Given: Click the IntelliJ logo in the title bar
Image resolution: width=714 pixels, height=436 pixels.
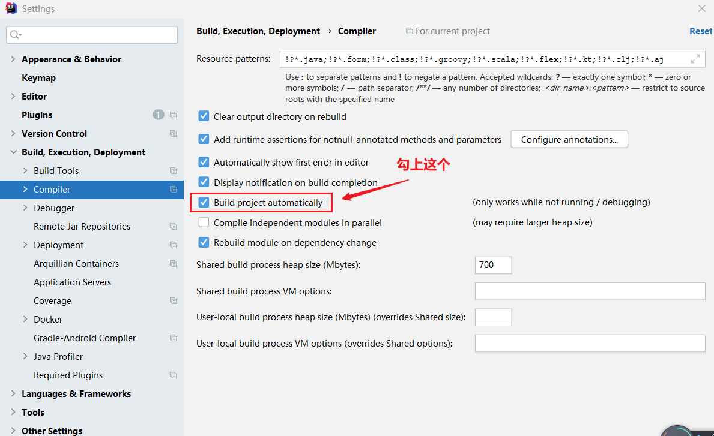Looking at the screenshot, I should [x=11, y=8].
